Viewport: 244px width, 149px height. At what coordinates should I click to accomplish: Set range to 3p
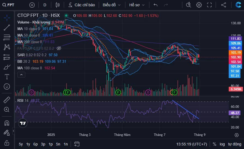point(43,144)
